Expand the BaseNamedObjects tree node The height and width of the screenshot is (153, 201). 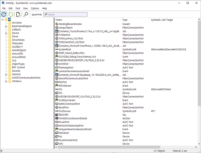click(6, 26)
